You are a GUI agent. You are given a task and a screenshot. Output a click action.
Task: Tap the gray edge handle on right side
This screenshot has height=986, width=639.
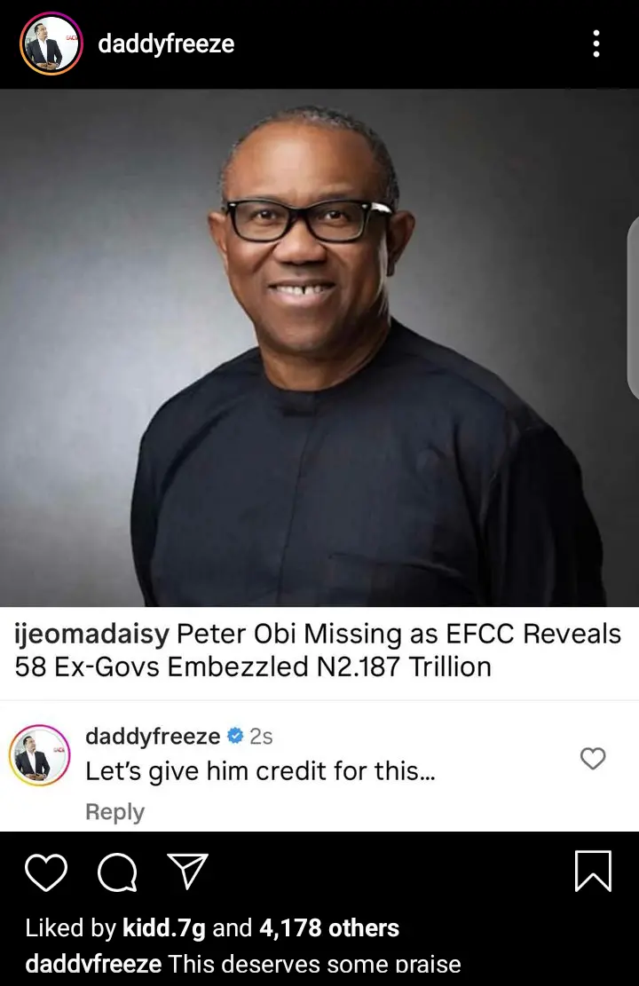[x=633, y=309]
